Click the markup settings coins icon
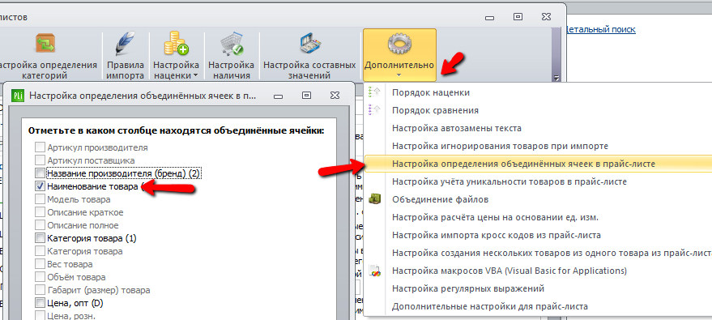 tap(177, 44)
